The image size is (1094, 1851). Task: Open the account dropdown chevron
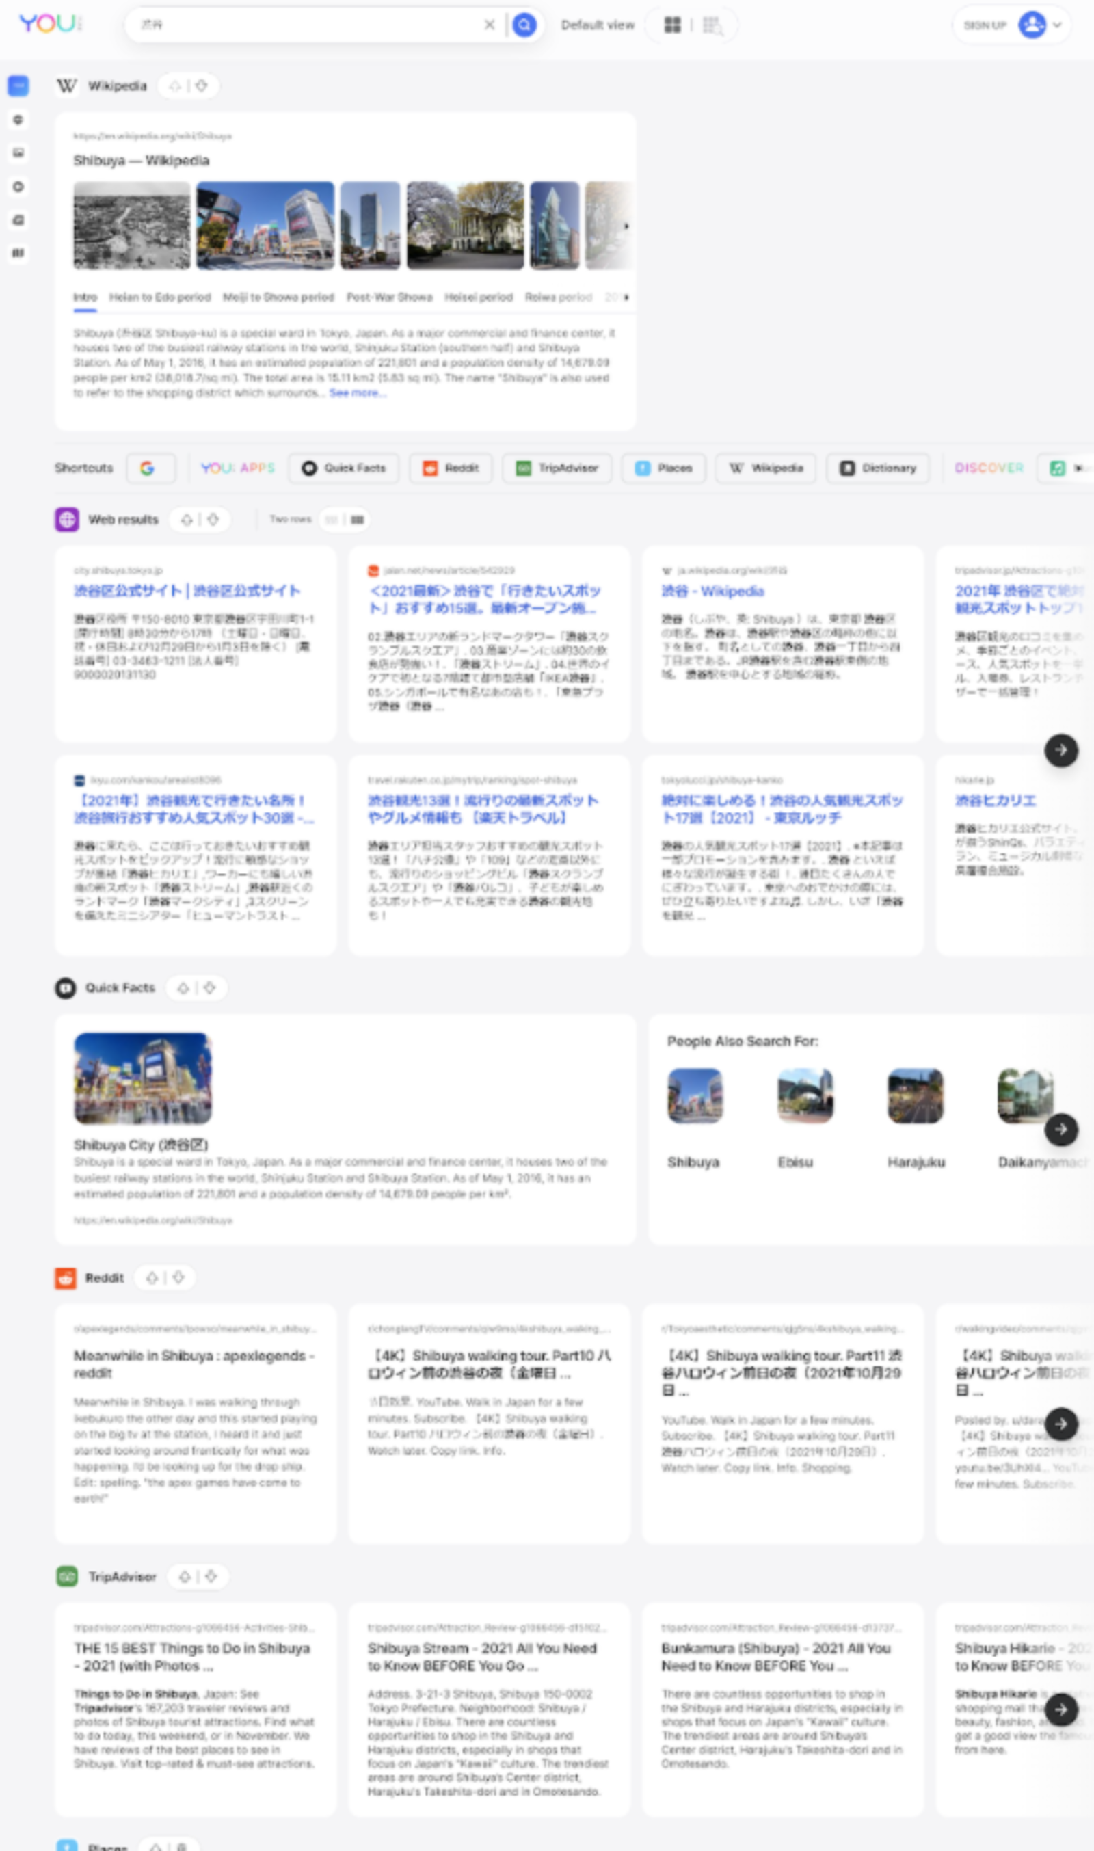tap(1057, 25)
